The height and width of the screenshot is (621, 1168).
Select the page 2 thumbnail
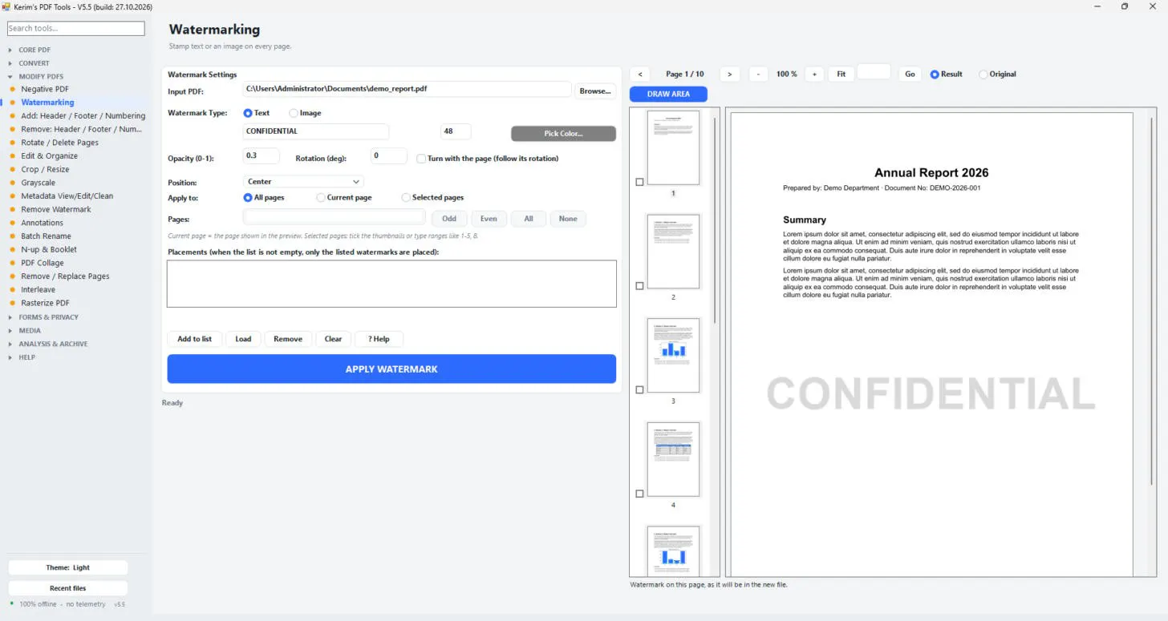(673, 252)
